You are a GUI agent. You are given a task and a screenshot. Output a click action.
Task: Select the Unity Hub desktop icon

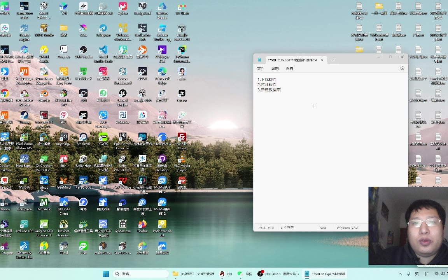coord(83,161)
